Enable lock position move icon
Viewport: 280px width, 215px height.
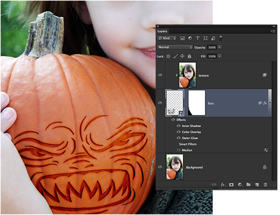182,56
